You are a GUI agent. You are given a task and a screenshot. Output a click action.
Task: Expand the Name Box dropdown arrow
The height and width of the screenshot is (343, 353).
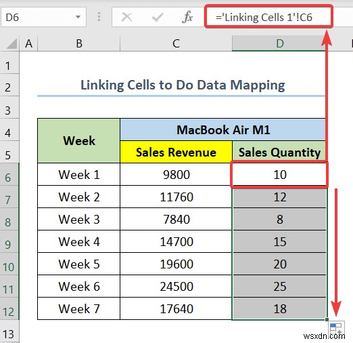click(x=78, y=17)
